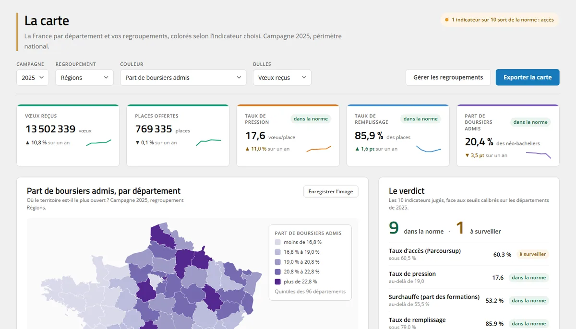Viewport: 576px width, 329px height.
Task: Click the map panel title 'Part de boursiers admis, par département'
Action: tap(104, 191)
